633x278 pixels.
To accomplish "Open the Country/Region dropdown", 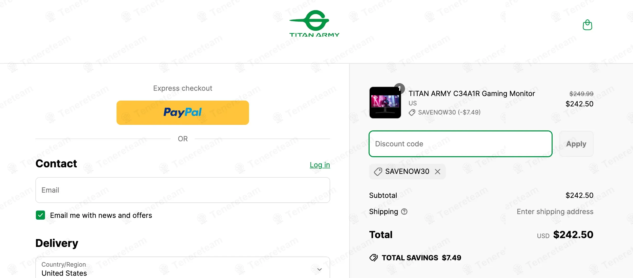I will click(183, 269).
